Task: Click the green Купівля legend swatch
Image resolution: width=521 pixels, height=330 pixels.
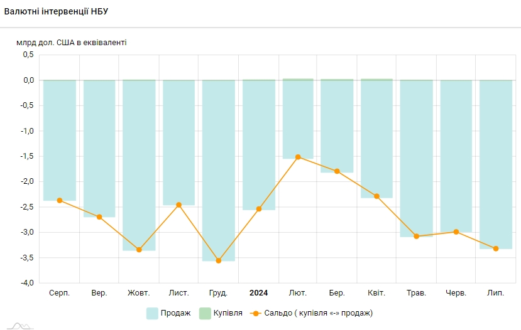Action: (x=205, y=313)
